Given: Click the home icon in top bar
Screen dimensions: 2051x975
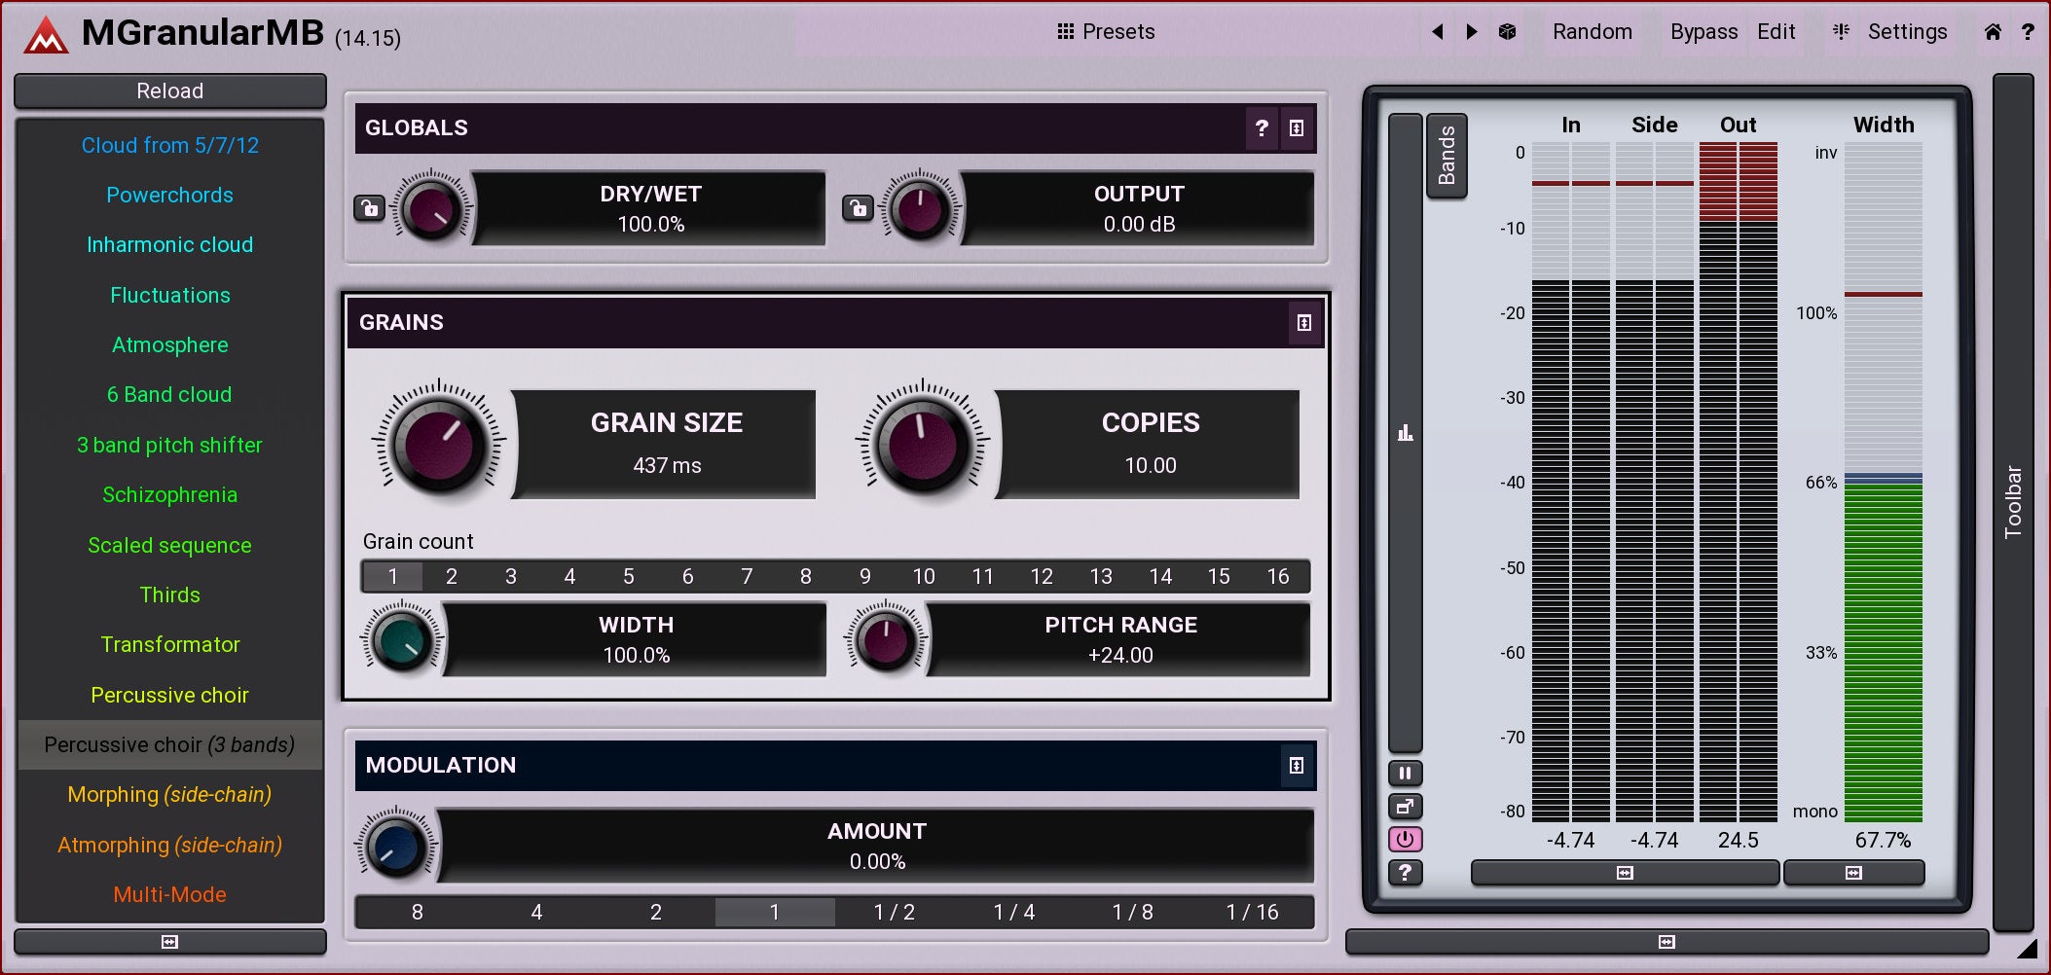Looking at the screenshot, I should pos(1993,32).
